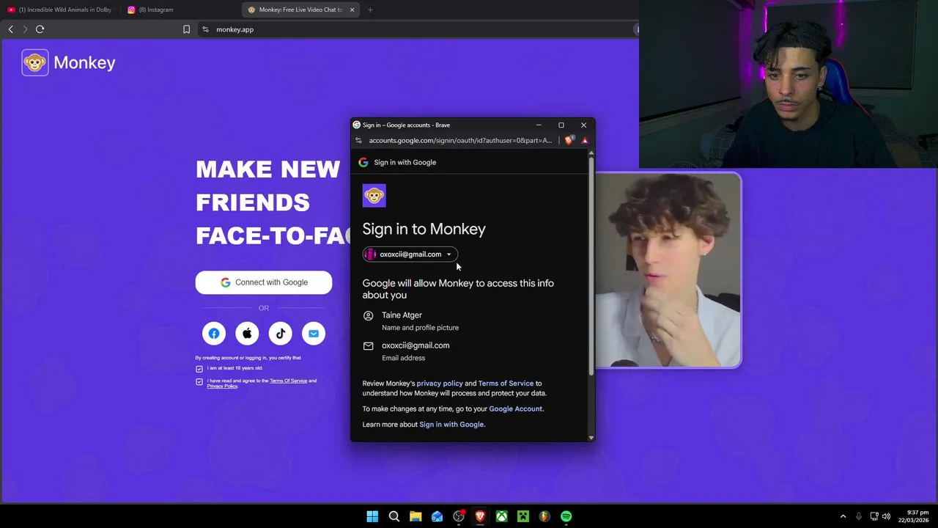Image resolution: width=938 pixels, height=528 pixels.
Task: Click the microphone tray icon
Action: click(858, 516)
